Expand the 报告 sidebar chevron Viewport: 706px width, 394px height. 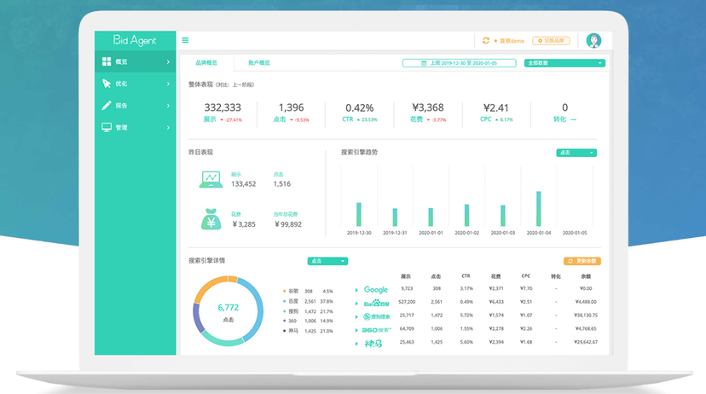point(168,106)
